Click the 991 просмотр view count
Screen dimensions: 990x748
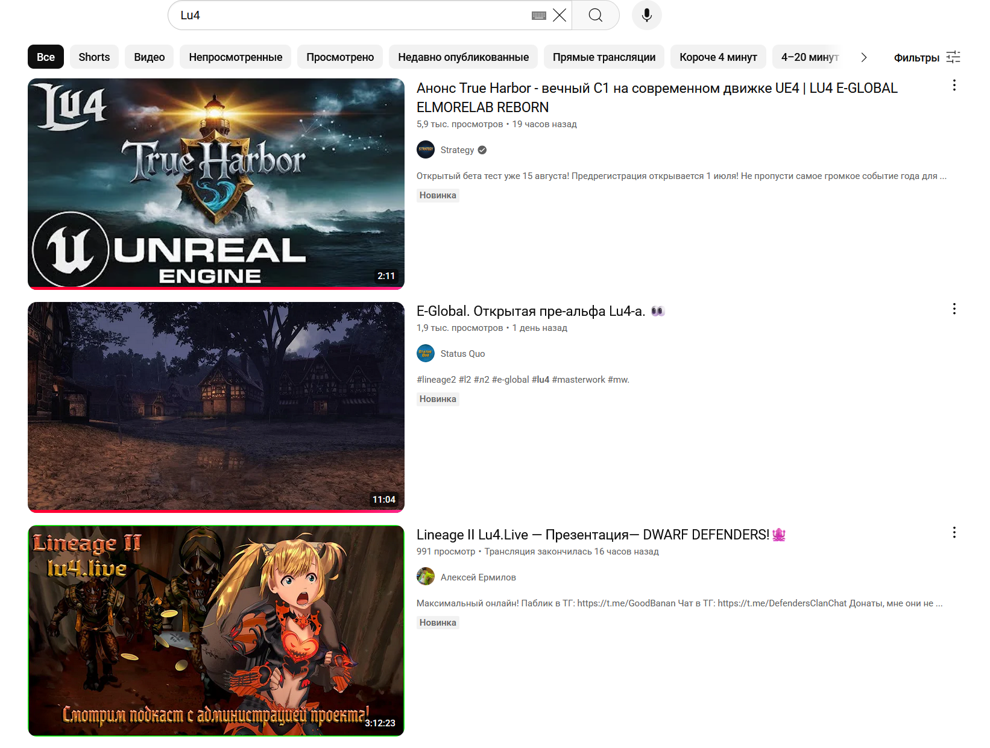446,552
